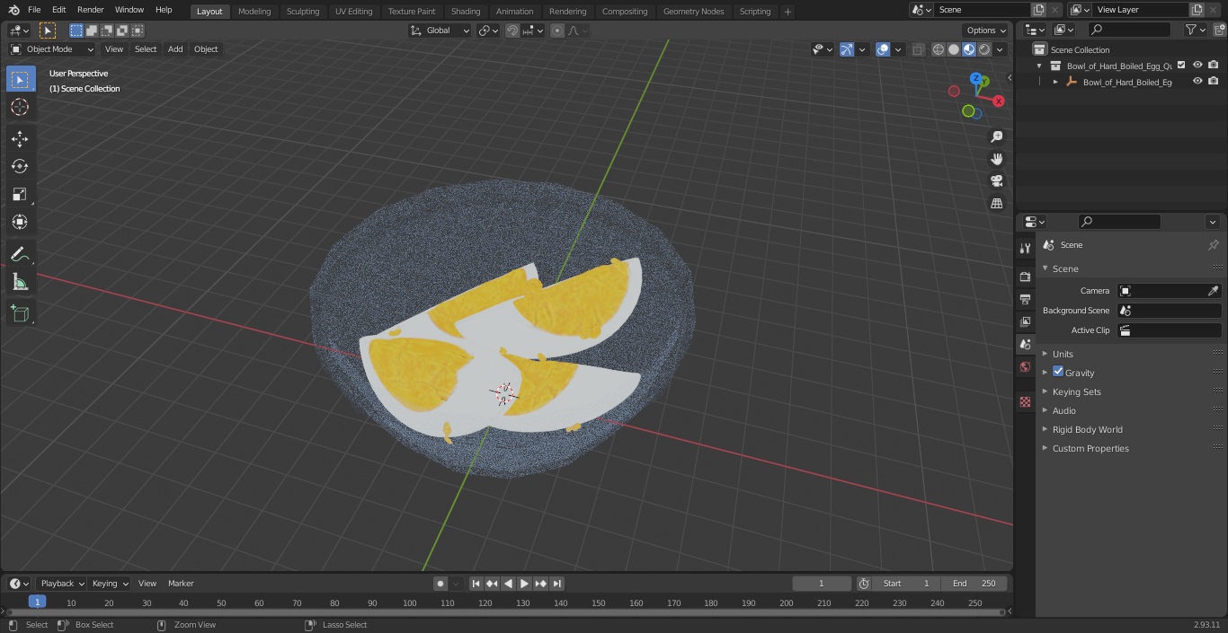Switch to UV Editing workspace tab
1228x633 pixels.
(x=353, y=12)
